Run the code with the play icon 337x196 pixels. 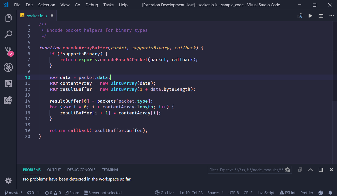[x=310, y=16]
